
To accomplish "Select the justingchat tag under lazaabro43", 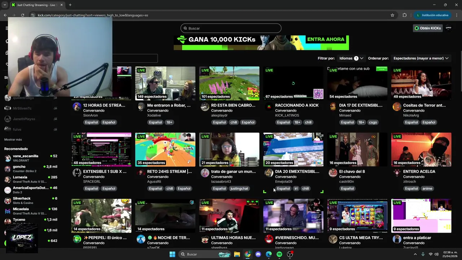I will [x=239, y=188].
